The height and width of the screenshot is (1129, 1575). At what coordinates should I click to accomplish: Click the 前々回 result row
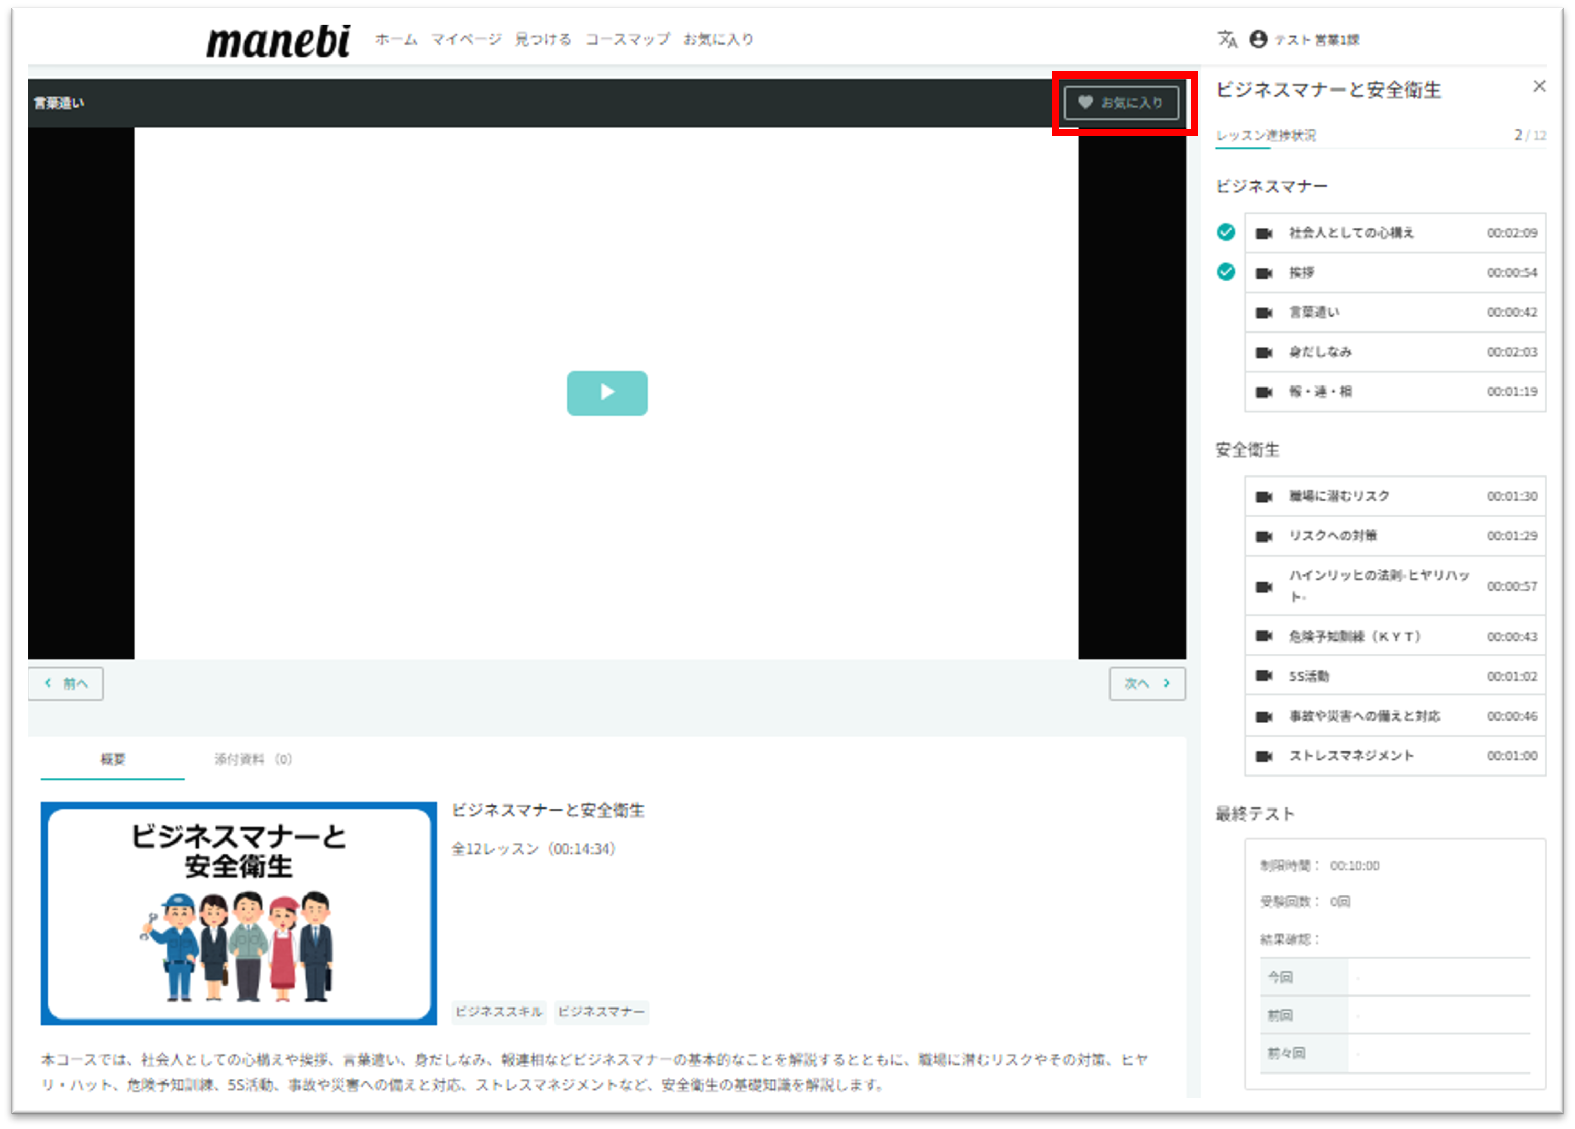pos(1395,1053)
